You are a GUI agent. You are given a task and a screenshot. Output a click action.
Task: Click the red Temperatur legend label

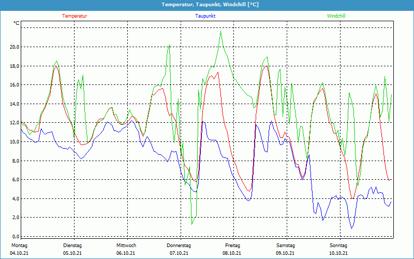(x=75, y=16)
